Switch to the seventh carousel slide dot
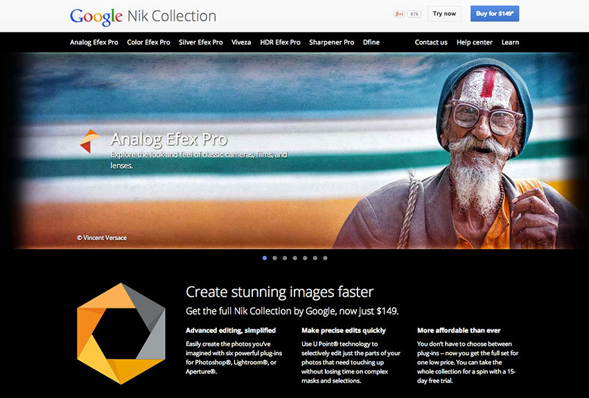This screenshot has width=589, height=398. [x=325, y=258]
